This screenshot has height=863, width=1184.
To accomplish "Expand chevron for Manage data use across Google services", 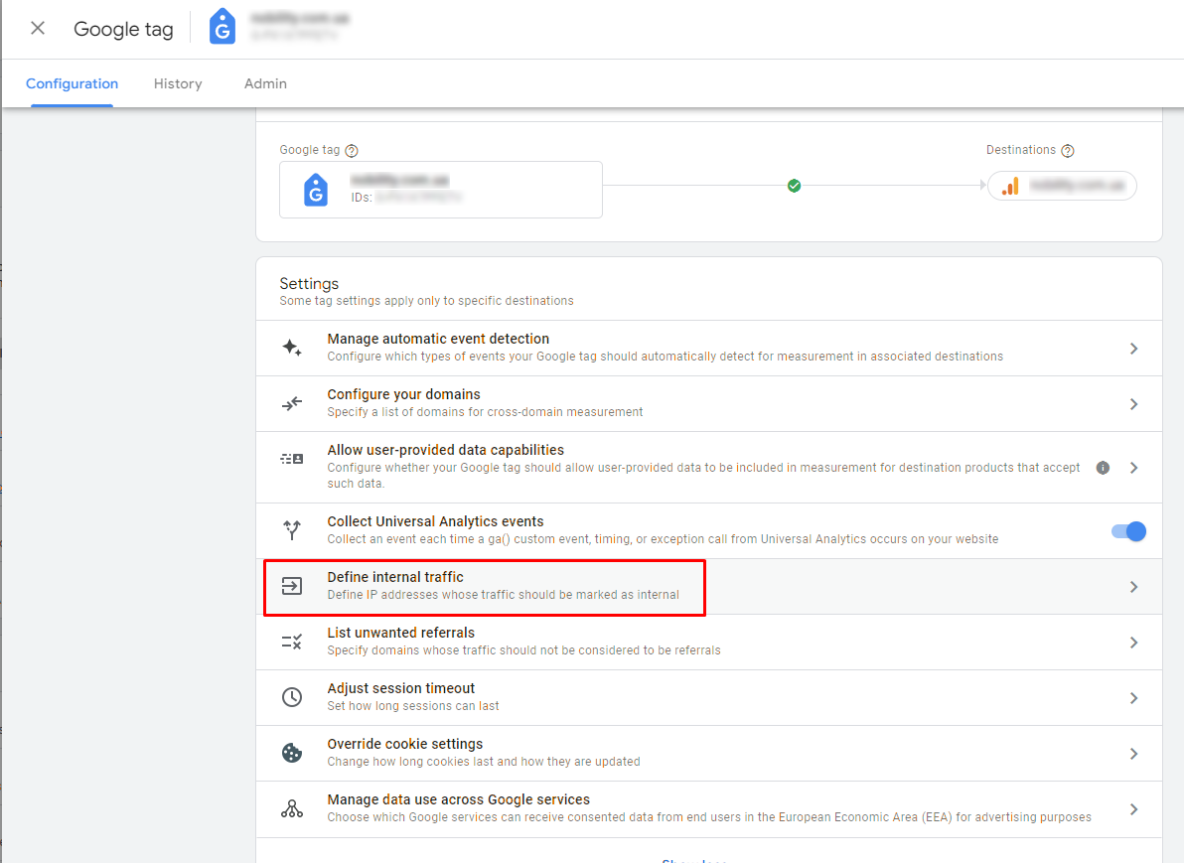I will click(x=1133, y=809).
